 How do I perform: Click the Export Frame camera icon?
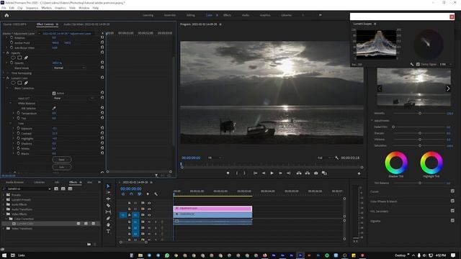315,173
